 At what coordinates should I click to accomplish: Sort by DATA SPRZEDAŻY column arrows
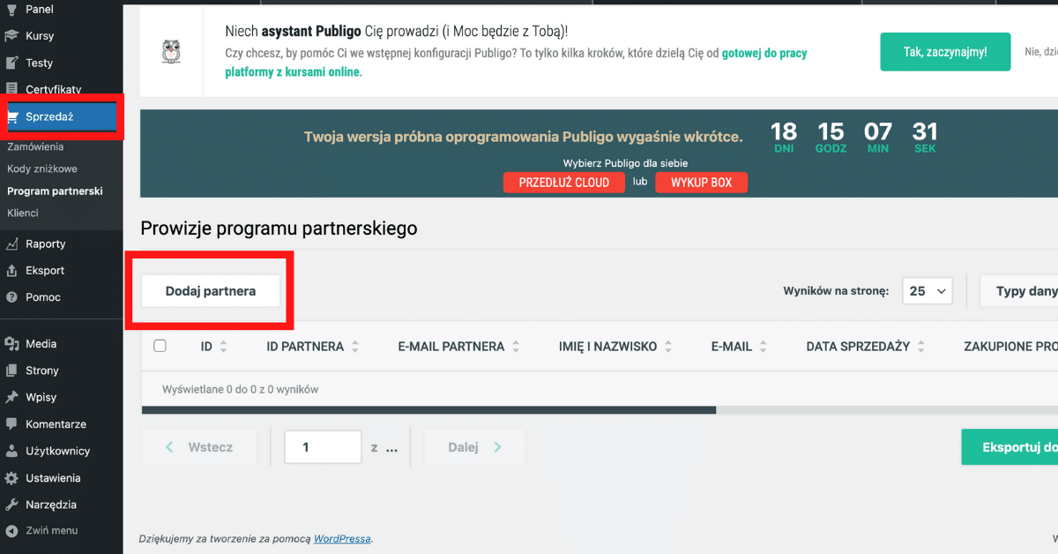click(920, 347)
